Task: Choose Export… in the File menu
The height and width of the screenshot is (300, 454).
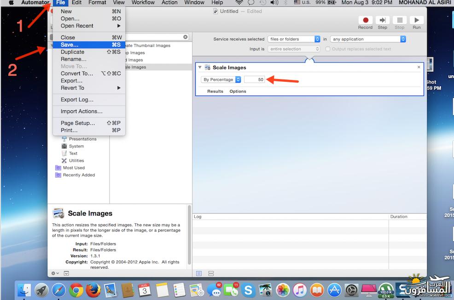Action: 89,81
